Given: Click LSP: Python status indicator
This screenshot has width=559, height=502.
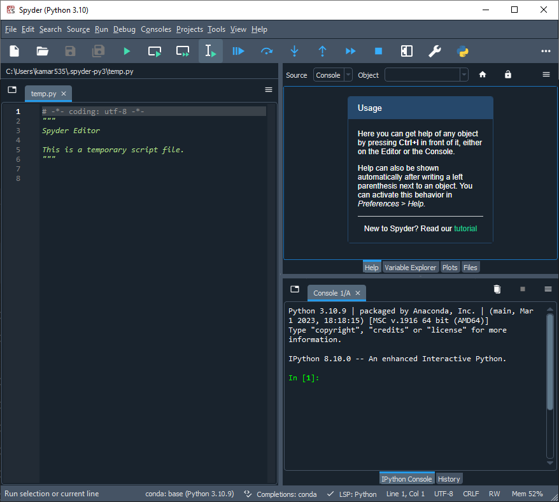Looking at the screenshot, I should pyautogui.click(x=352, y=494).
